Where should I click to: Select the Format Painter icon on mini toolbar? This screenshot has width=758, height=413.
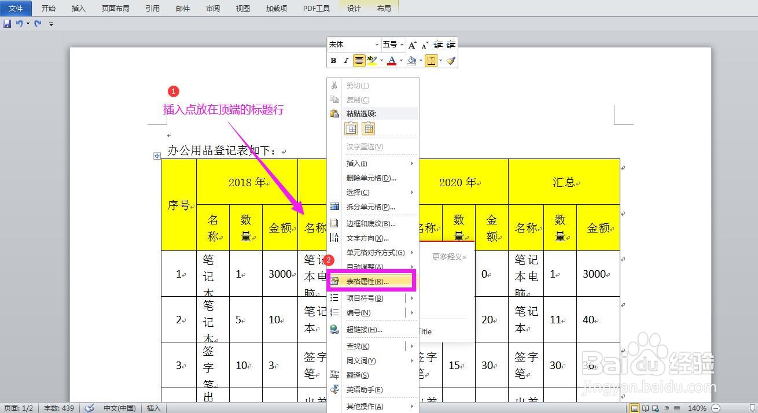click(x=451, y=60)
